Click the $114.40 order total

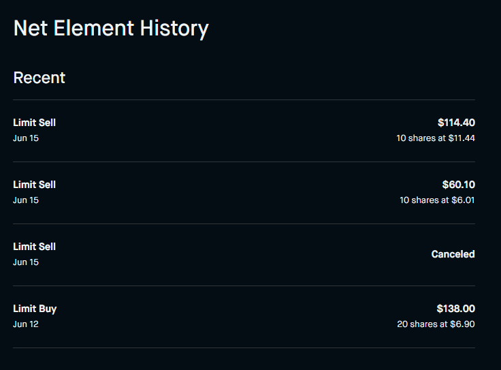pyautogui.click(x=456, y=123)
